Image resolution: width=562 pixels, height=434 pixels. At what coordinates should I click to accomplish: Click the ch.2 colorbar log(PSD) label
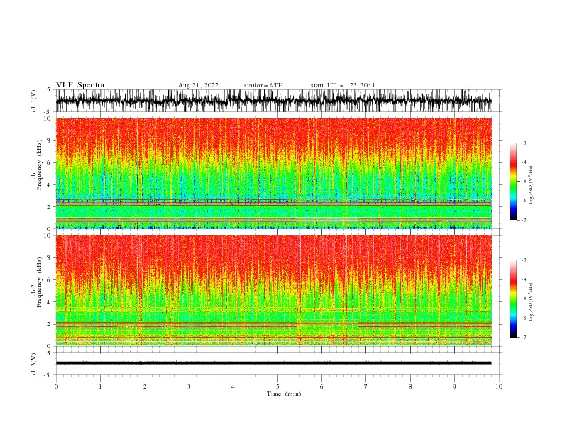(531, 302)
